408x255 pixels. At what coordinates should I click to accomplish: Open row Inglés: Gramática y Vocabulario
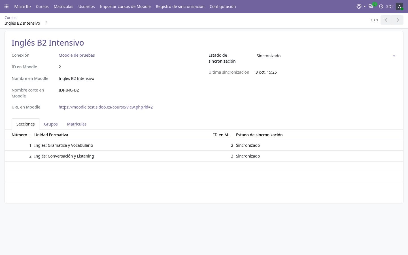coord(204,145)
